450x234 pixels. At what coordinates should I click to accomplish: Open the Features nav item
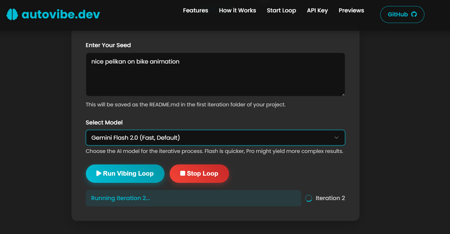click(195, 11)
